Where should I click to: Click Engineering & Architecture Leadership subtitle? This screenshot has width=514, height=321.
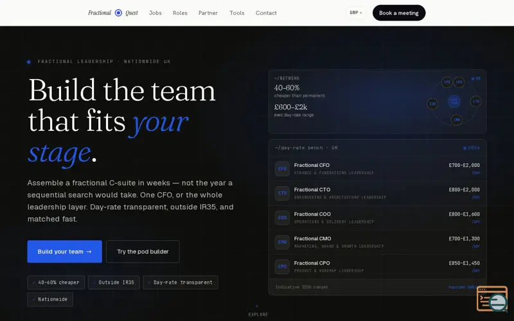pyautogui.click(x=340, y=197)
